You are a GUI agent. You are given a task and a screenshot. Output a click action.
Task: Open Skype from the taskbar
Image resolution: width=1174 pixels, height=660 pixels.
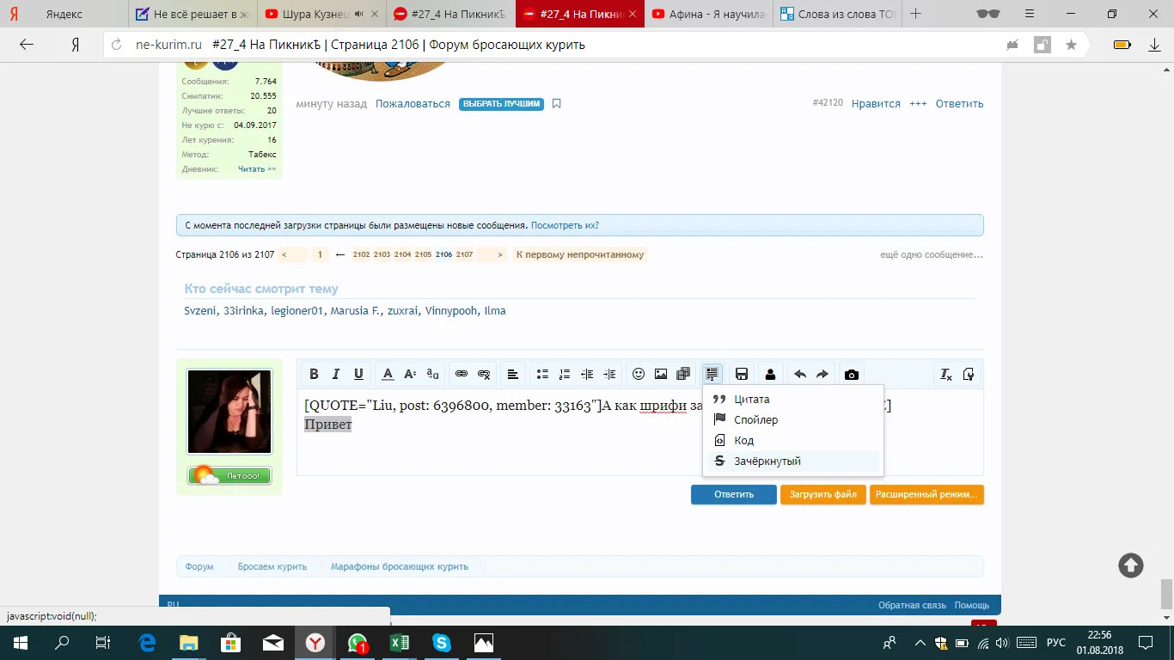(x=442, y=643)
